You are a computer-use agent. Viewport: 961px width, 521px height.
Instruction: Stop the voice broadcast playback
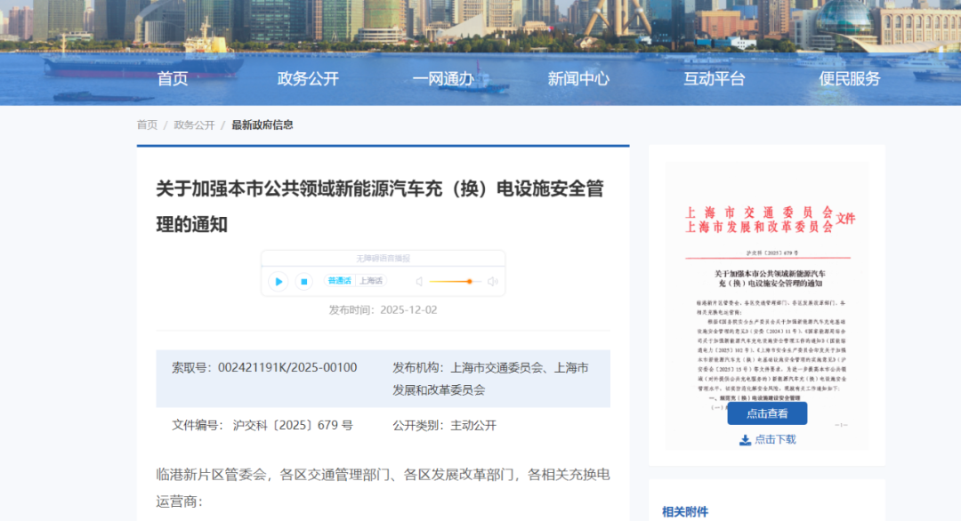pos(303,281)
